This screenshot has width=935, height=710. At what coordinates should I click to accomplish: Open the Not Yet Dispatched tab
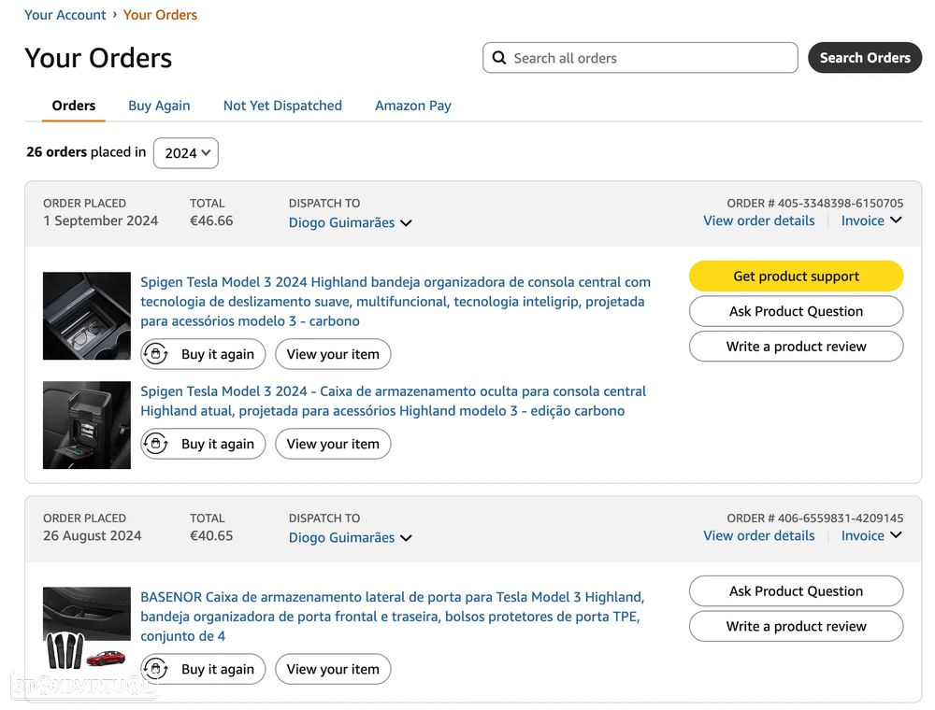tap(282, 106)
